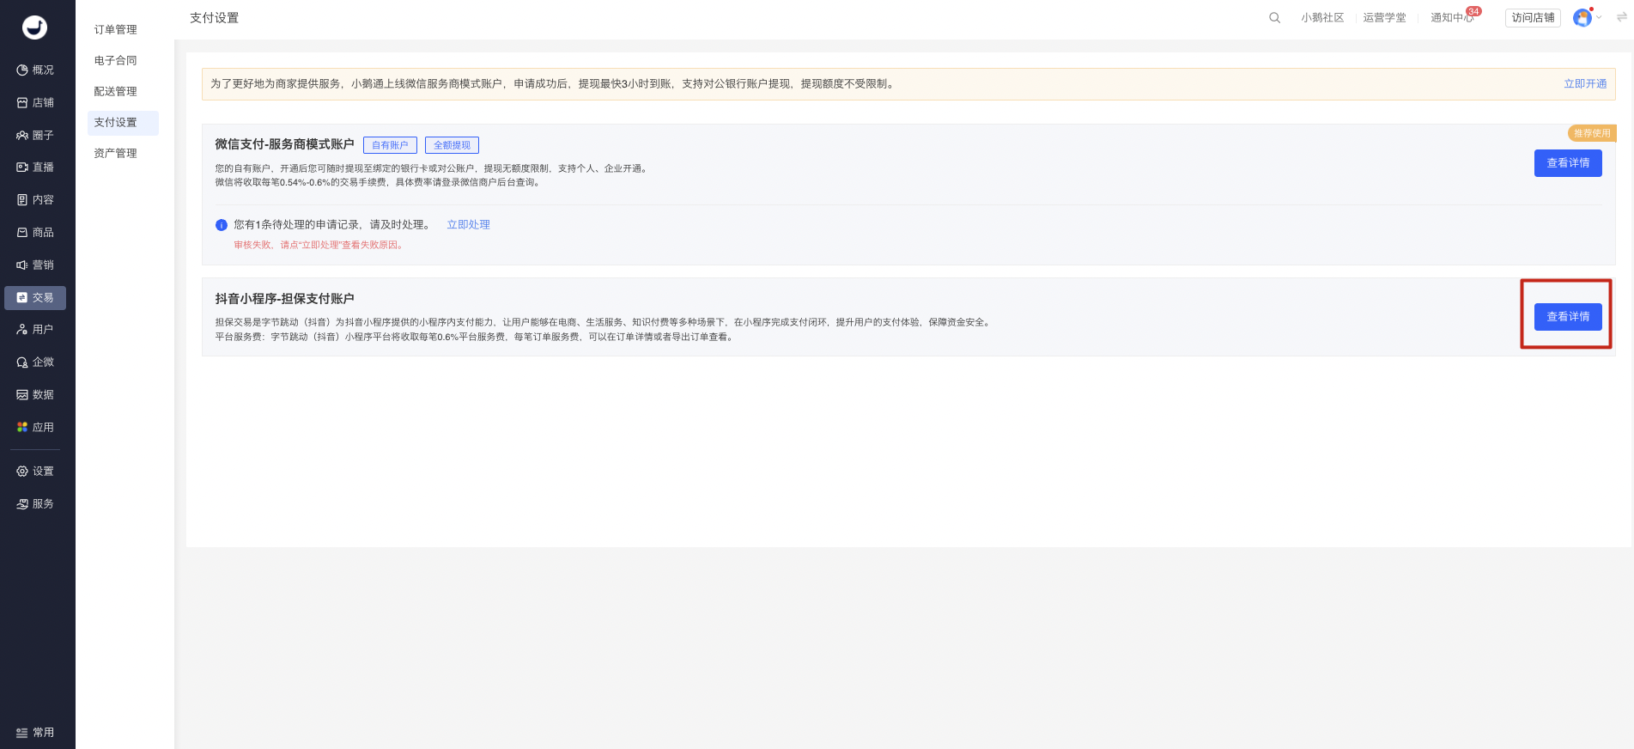
Task: Open the 直播 live sidebar item
Action: pyautogui.click(x=35, y=167)
